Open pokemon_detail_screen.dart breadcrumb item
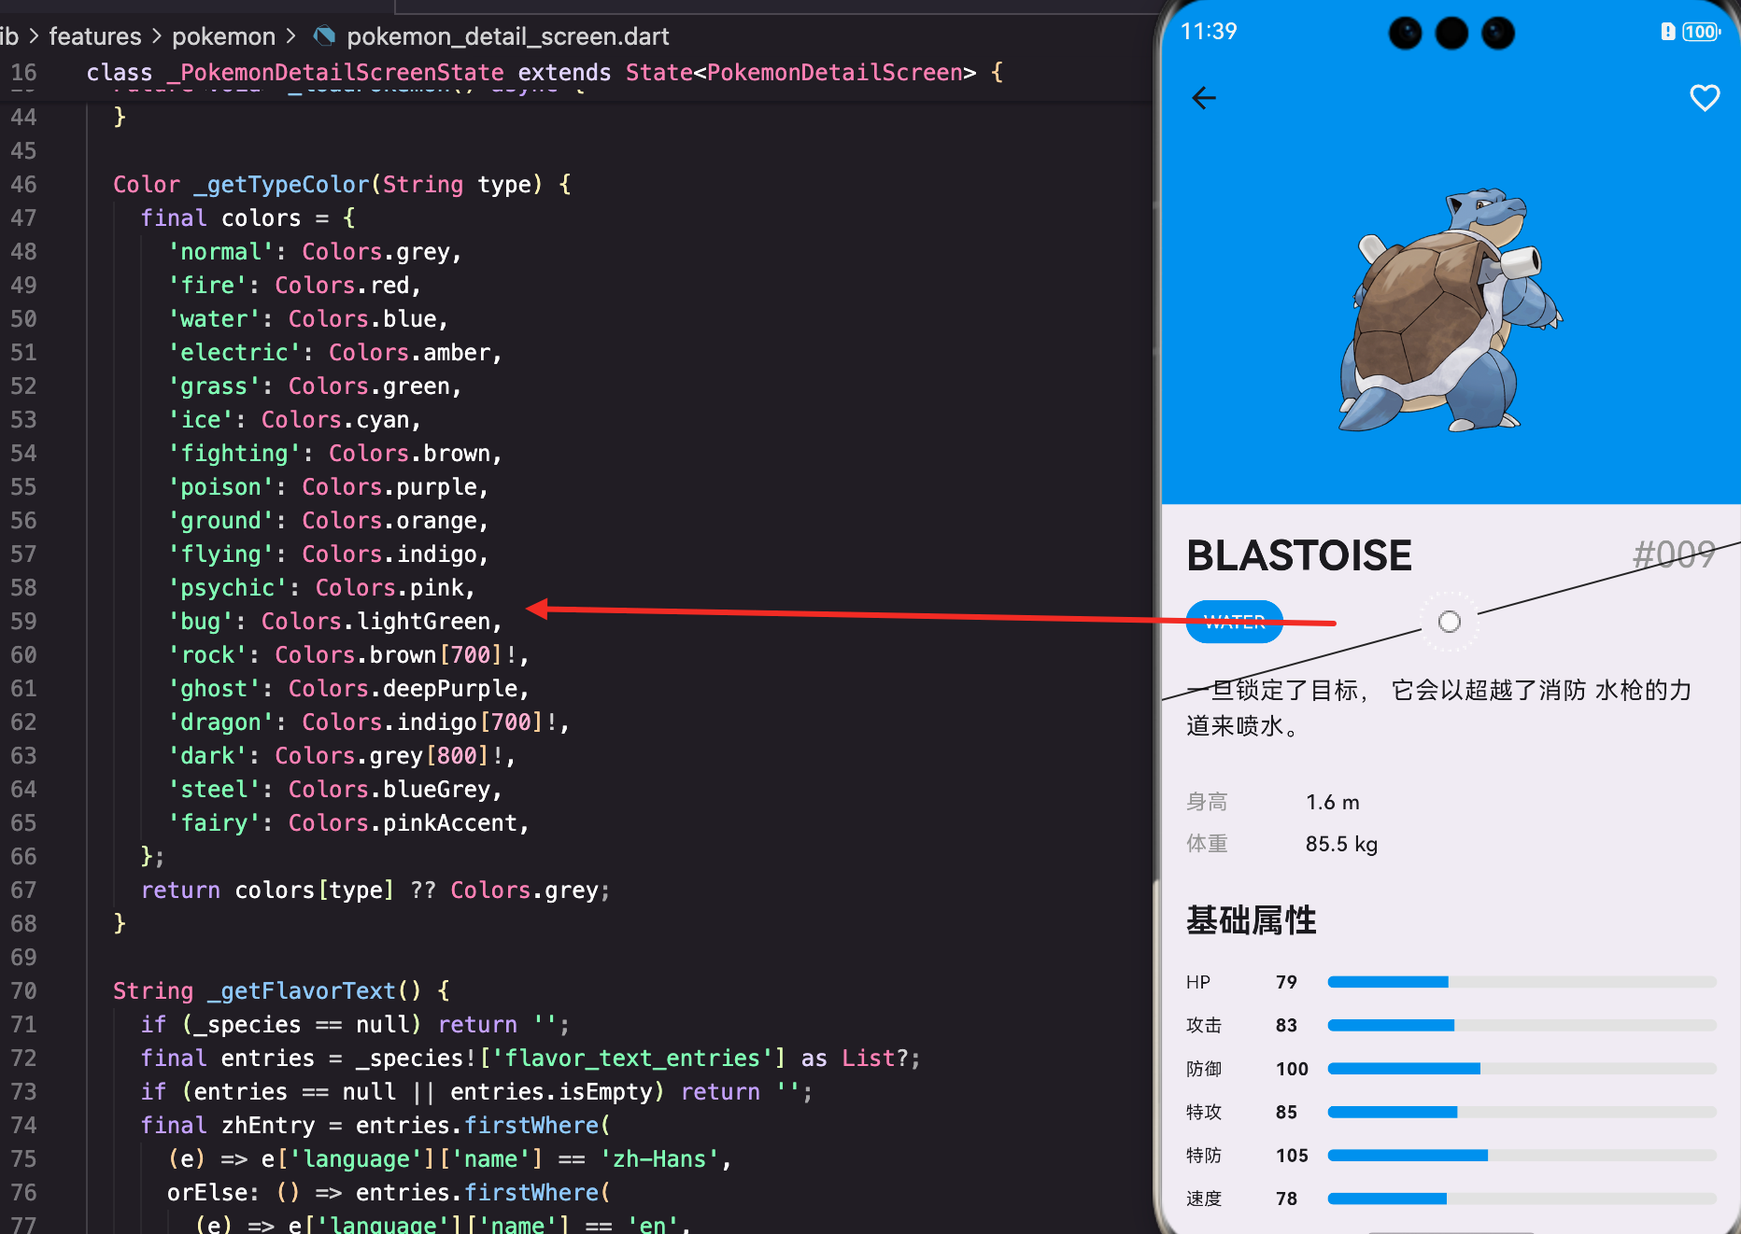Screen dimensions: 1741x1234 coord(508,36)
